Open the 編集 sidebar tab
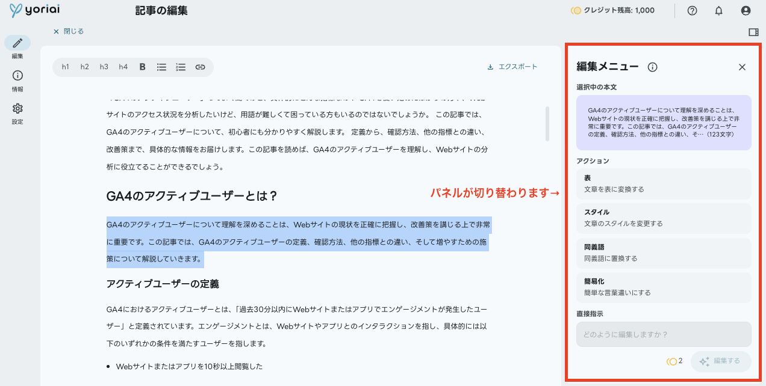 17,47
